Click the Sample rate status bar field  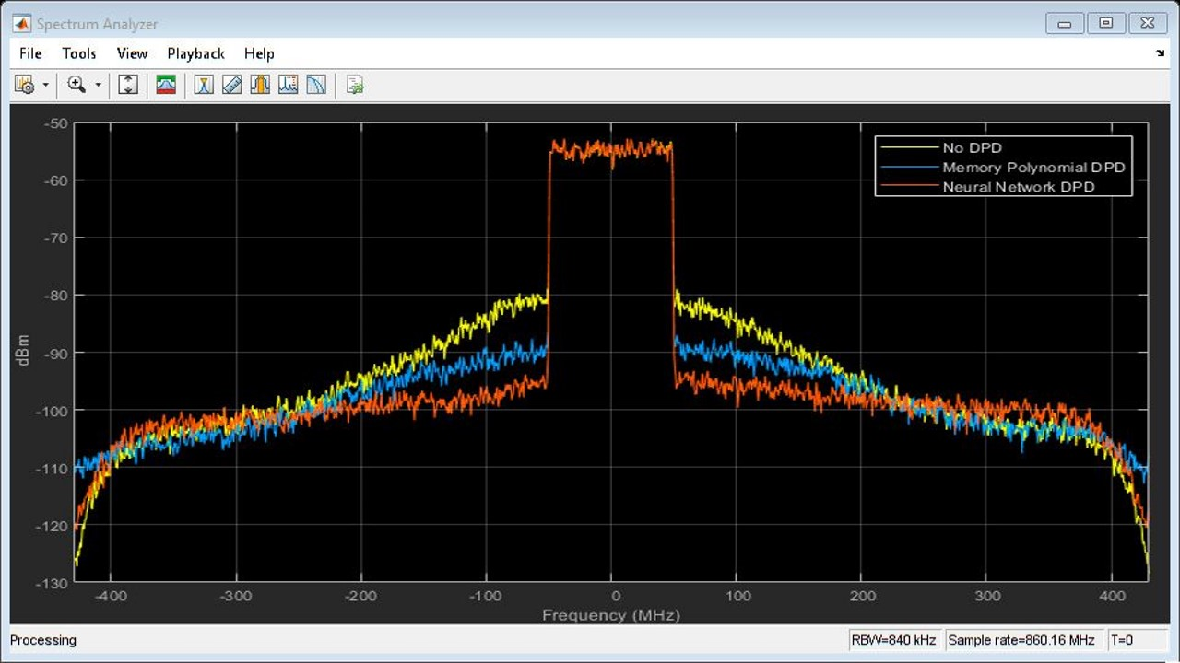point(1021,640)
